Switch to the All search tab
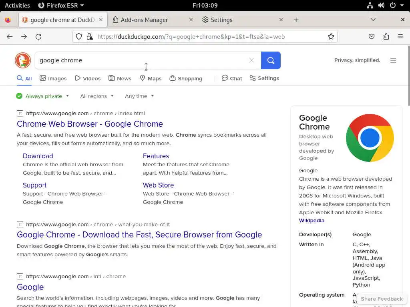This screenshot has width=410, height=307. click(x=24, y=78)
